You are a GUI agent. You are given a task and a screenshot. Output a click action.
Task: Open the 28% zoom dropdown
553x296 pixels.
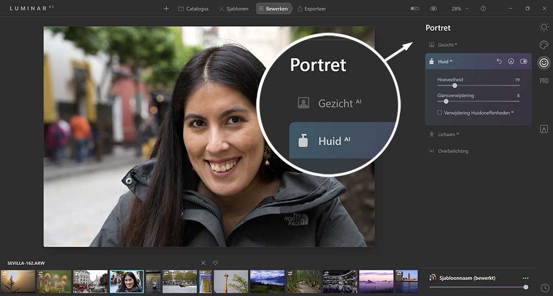tap(460, 8)
